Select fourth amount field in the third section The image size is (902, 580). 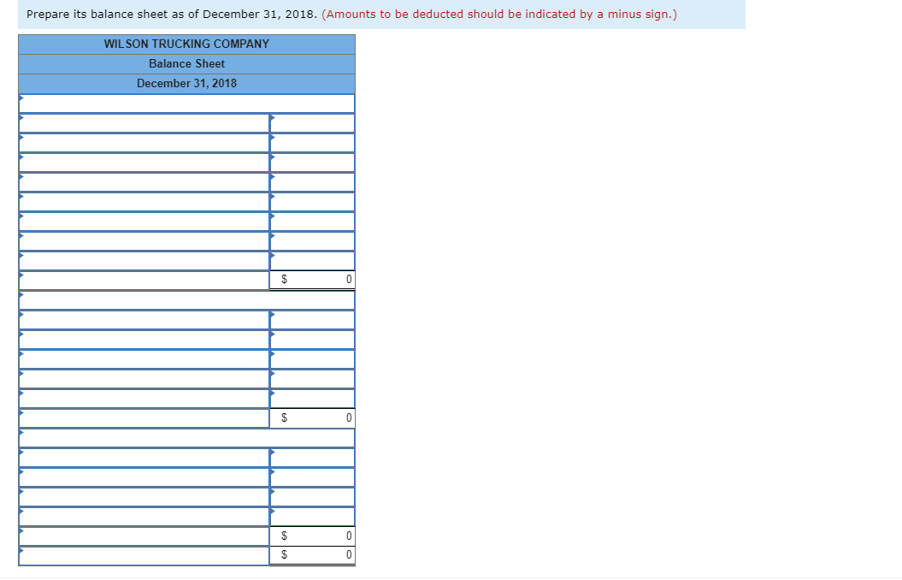tap(312, 517)
